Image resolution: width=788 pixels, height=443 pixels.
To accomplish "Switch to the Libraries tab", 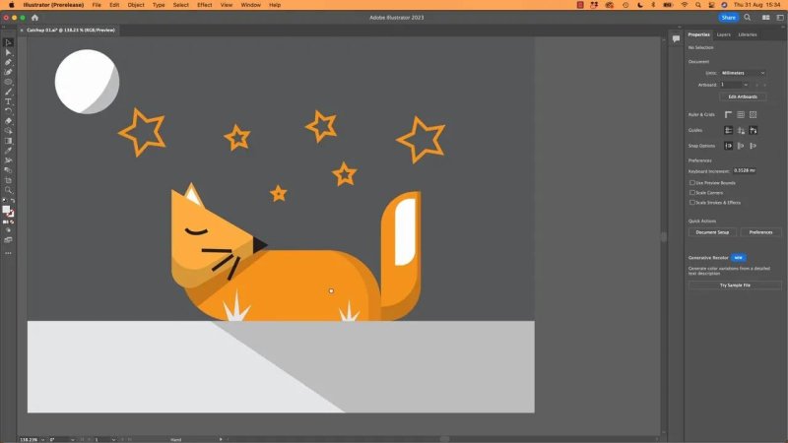I will click(748, 34).
